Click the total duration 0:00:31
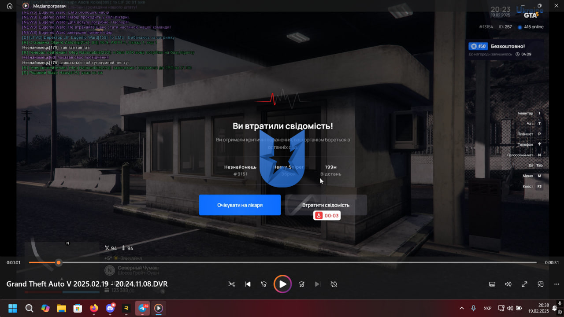 pos(552,262)
